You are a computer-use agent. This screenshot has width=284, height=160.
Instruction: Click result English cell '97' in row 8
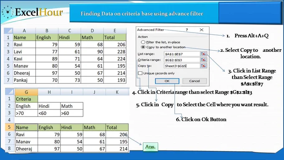pos(49,149)
